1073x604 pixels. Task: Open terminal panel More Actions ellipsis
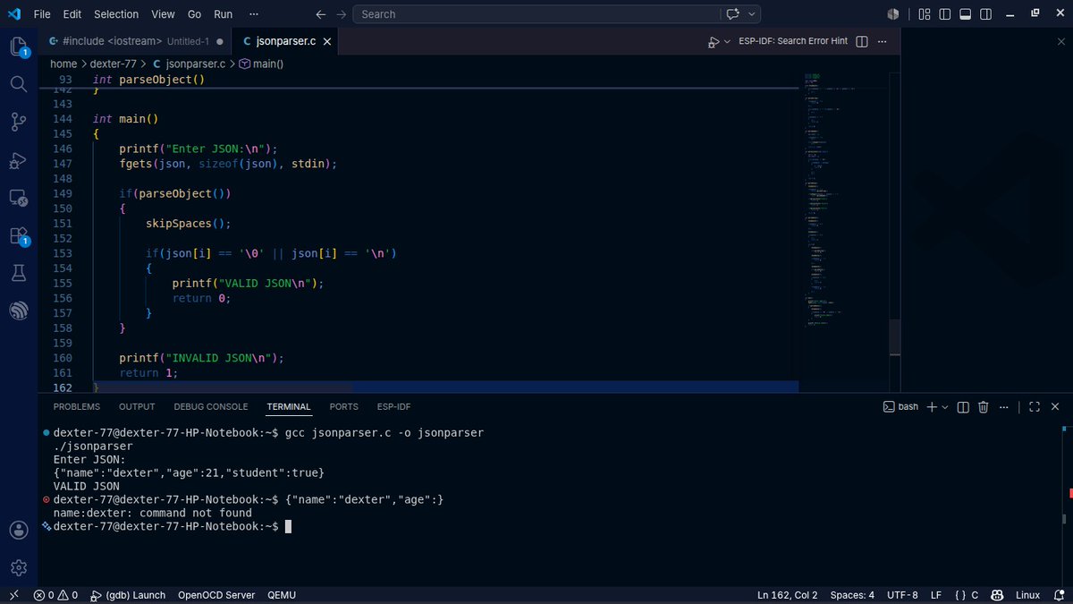[1004, 406]
